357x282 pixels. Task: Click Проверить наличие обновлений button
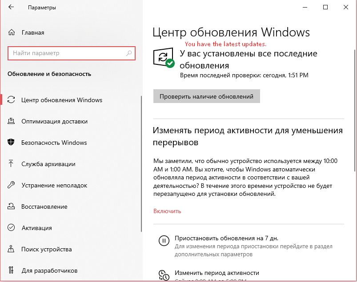[206, 96]
